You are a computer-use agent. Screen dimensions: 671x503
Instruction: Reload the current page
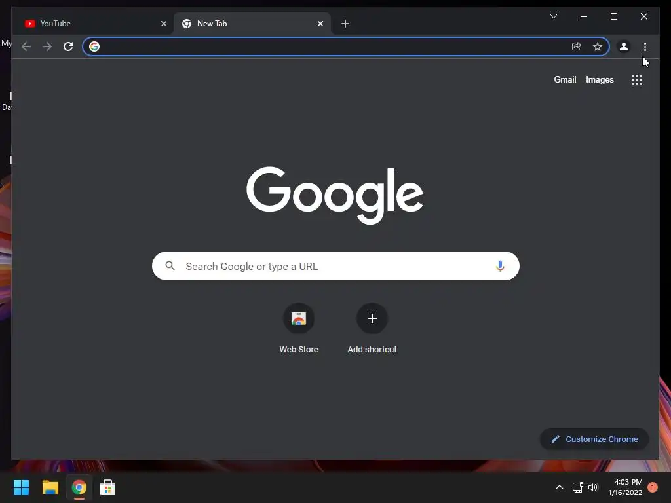pyautogui.click(x=68, y=47)
